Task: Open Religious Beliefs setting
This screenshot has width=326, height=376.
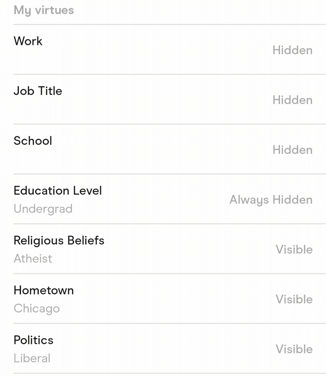Action: (170, 249)
